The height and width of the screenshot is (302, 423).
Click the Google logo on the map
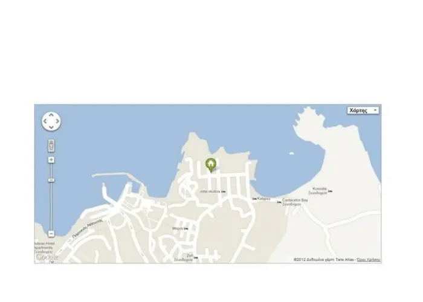tap(47, 257)
